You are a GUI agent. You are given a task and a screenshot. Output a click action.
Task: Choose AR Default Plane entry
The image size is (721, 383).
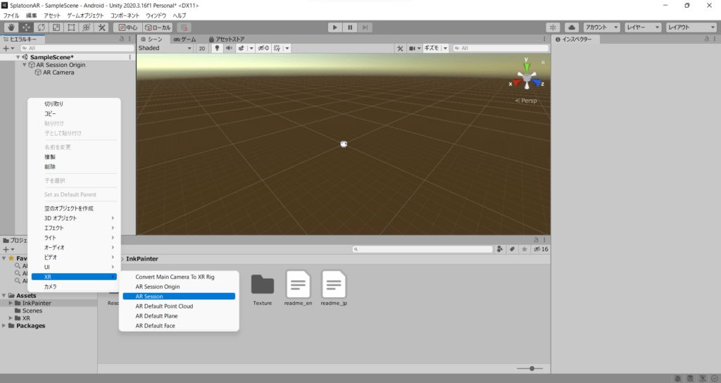(x=179, y=316)
